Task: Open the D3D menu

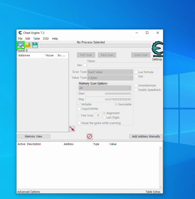Action: [x=46, y=38]
